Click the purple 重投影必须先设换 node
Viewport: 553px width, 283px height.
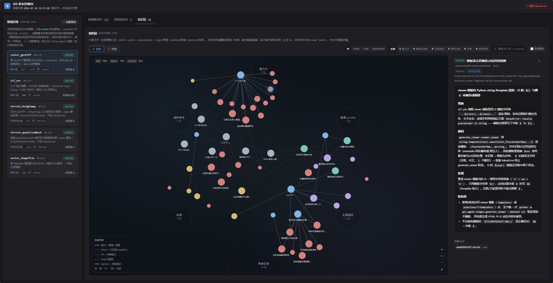[x=327, y=158]
